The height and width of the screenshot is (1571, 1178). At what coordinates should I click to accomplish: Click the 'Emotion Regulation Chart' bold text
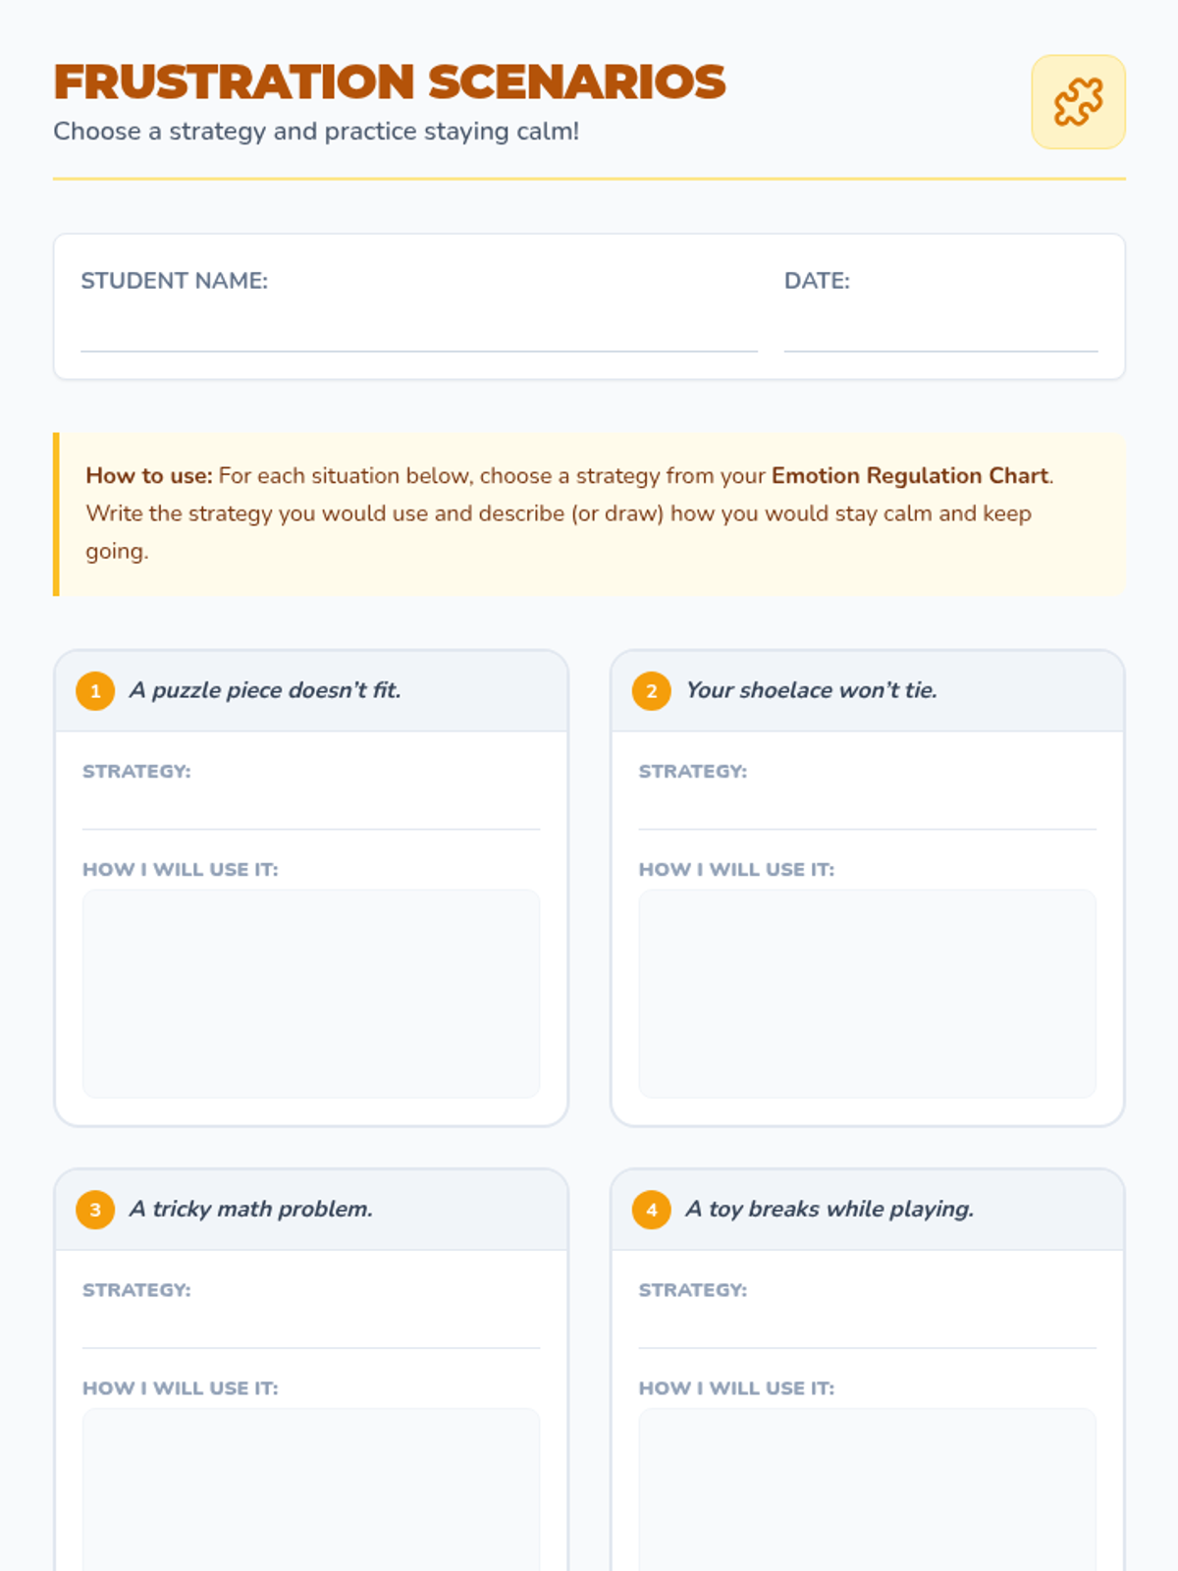(x=910, y=476)
